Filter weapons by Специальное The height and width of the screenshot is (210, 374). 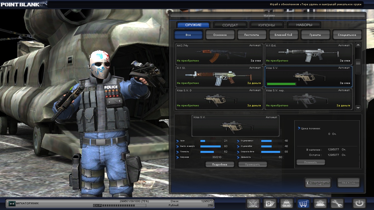coord(347,35)
